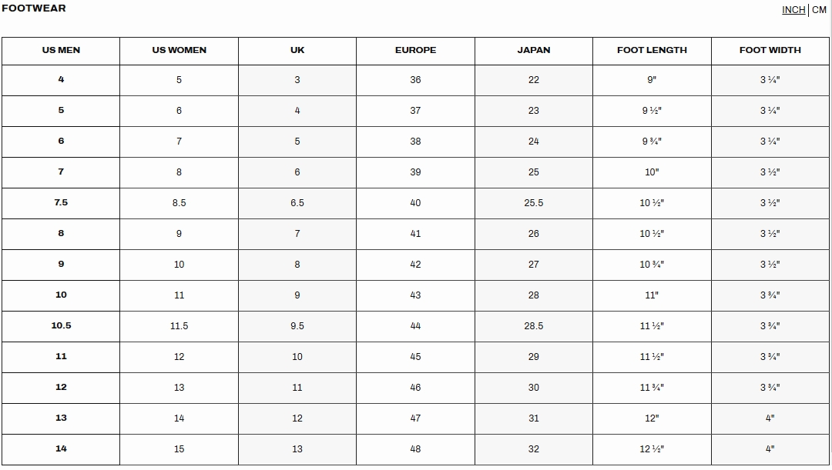
Task: Click US Women size 11.5 cell
Action: point(179,326)
